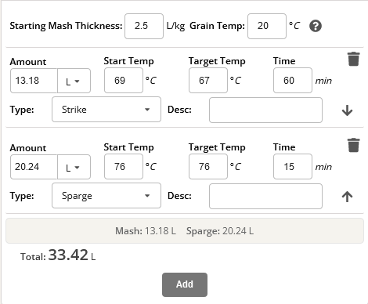Click the Sparge step Desc field
The width and height of the screenshot is (368, 304).
coord(265,196)
